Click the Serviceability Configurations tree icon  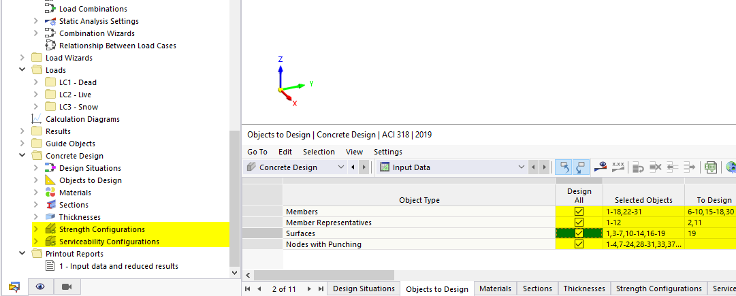click(x=50, y=242)
